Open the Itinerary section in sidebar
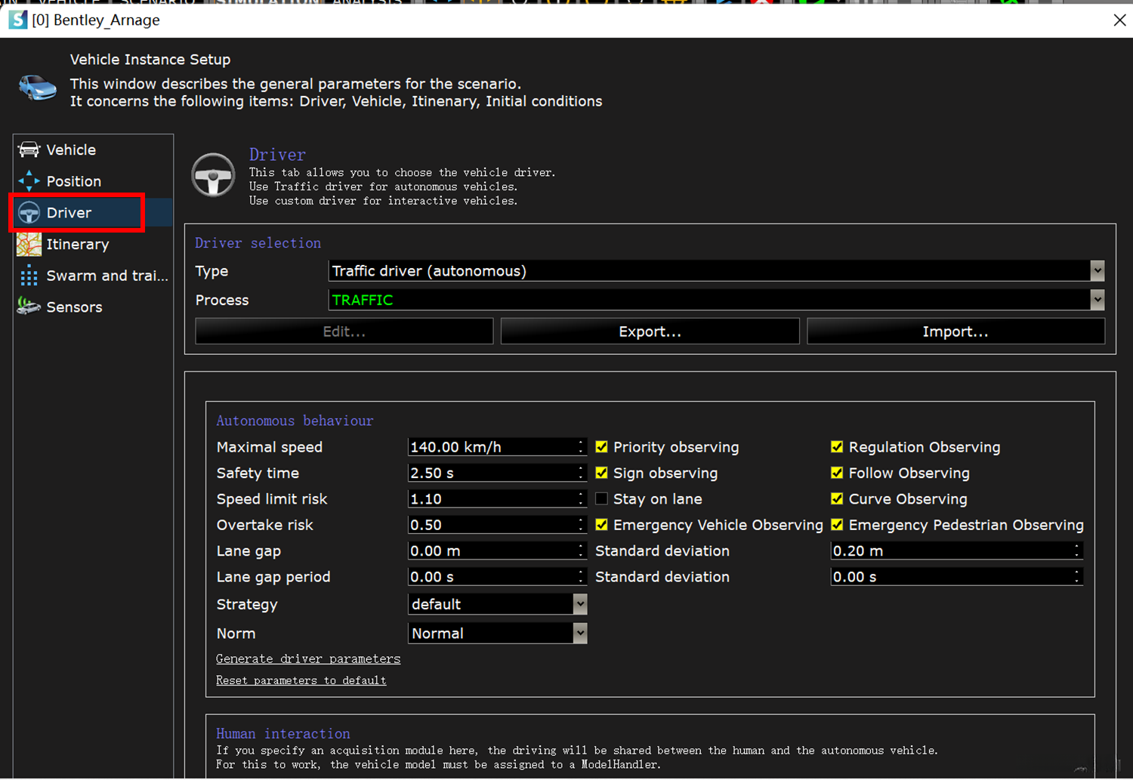The width and height of the screenshot is (1133, 780). (93, 245)
